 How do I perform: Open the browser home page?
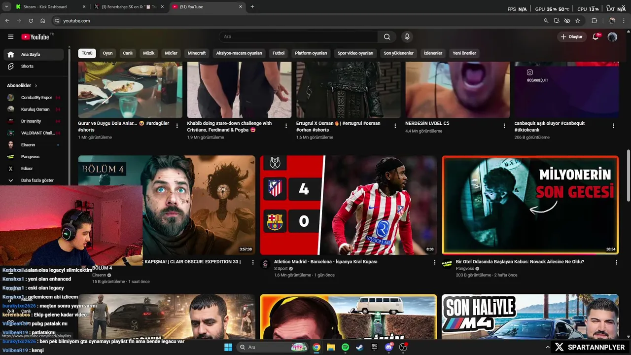click(x=42, y=21)
